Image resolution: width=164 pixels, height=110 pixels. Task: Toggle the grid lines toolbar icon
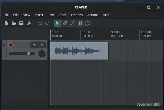coord(80,23)
